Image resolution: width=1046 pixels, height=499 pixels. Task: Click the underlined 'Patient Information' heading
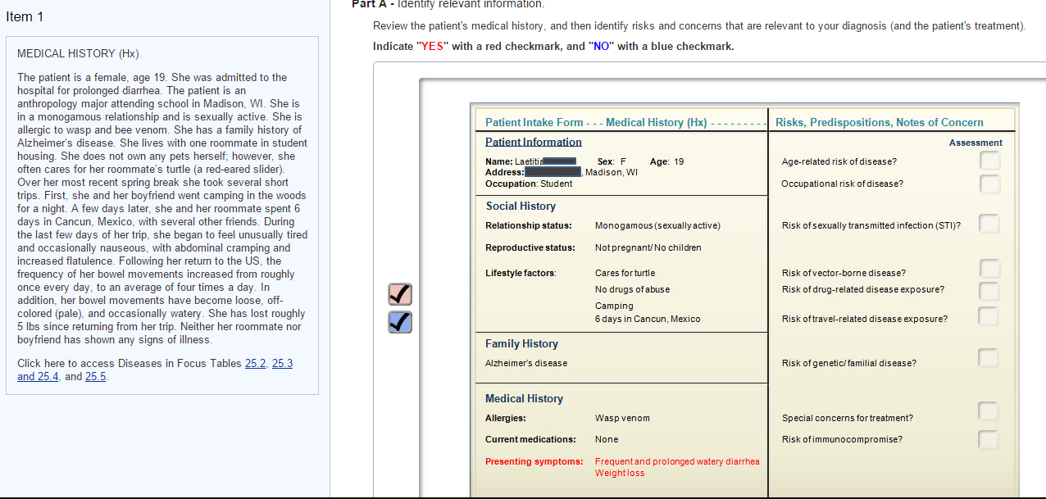[533, 142]
